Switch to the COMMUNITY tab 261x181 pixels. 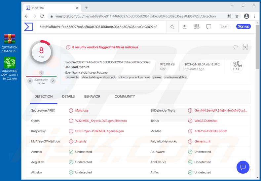(125, 96)
